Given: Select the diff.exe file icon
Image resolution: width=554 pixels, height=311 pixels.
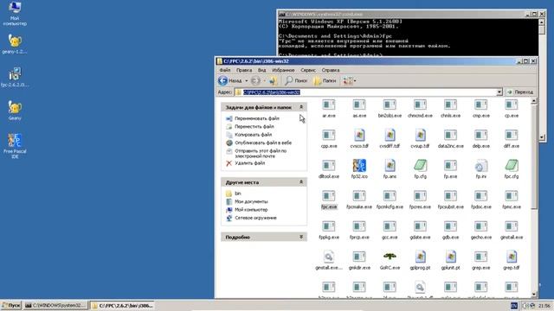Looking at the screenshot, I should [512, 135].
